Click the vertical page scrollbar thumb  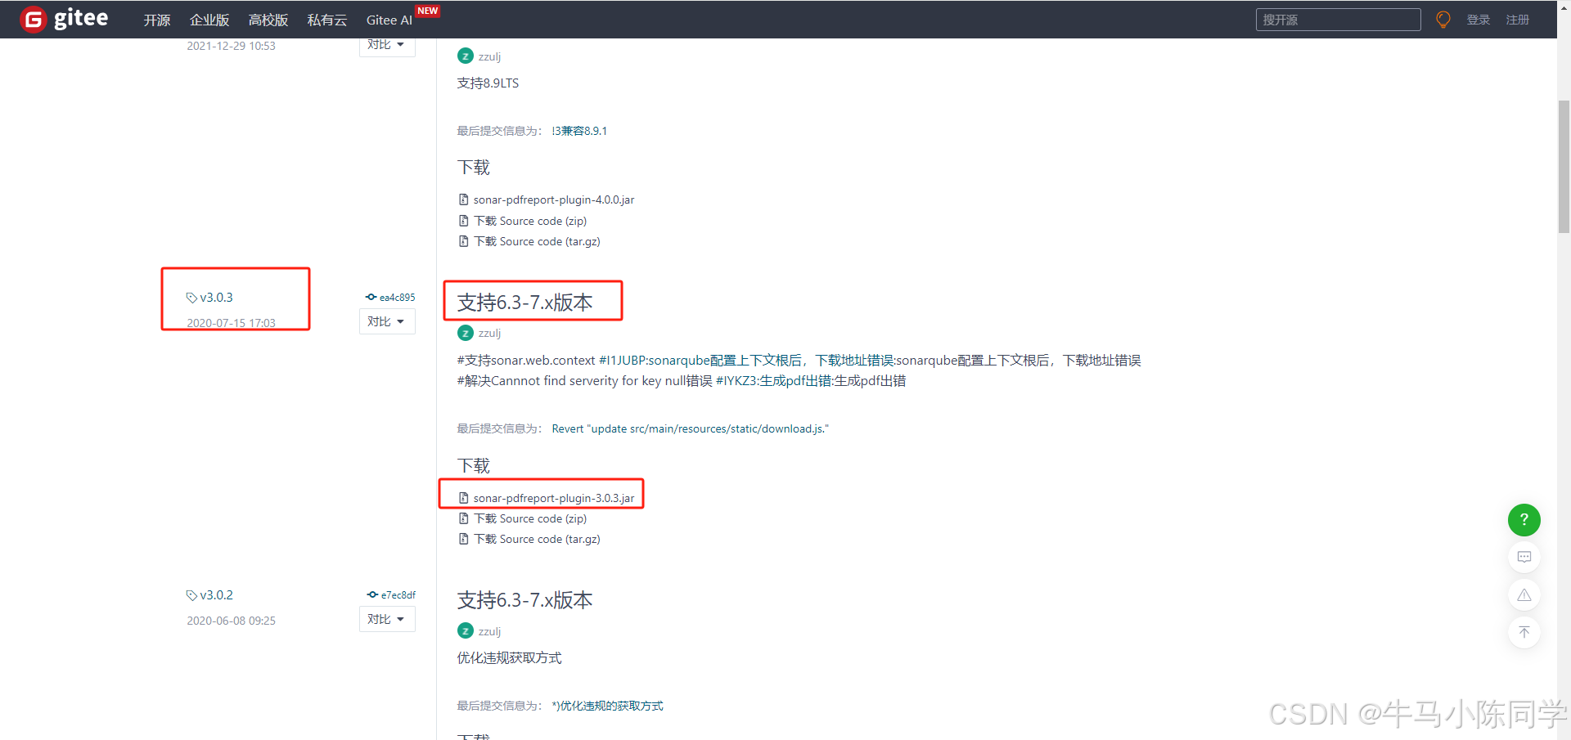(x=1564, y=167)
